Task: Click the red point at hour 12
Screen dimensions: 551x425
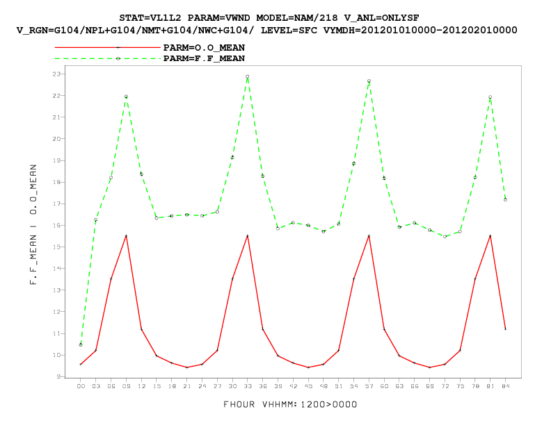Action: (x=141, y=329)
